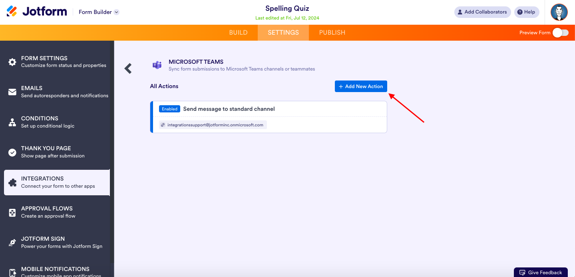The height and width of the screenshot is (277, 575).
Task: Click the link icon beside the account email
Action: (163, 125)
